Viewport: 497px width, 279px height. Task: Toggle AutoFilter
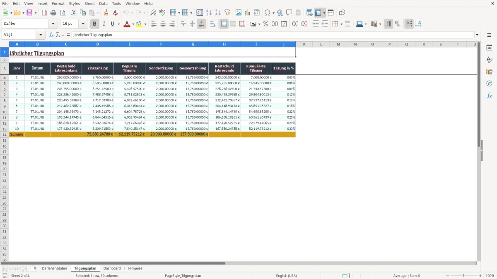pos(227,13)
